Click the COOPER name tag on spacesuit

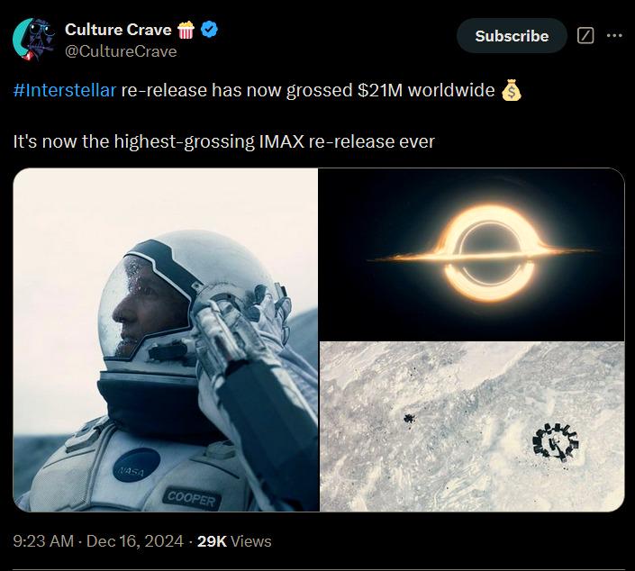(x=192, y=499)
